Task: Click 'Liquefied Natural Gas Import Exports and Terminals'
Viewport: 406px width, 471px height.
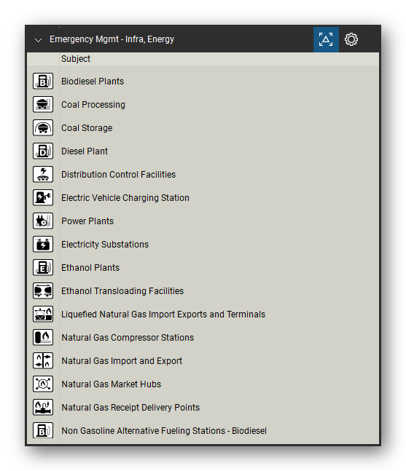Action: pos(163,314)
